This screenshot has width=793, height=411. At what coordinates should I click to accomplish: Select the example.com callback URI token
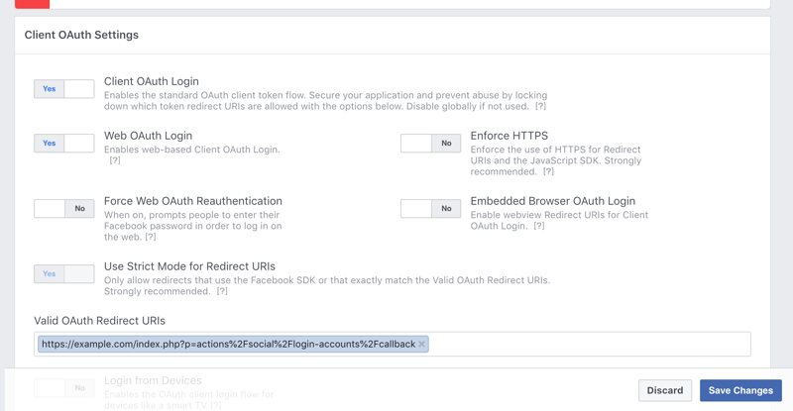tap(228, 345)
